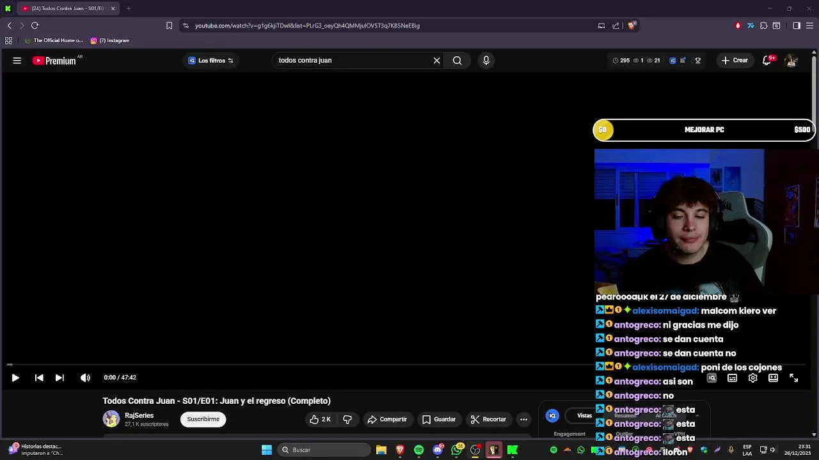The height and width of the screenshot is (460, 819).
Task: Like the video
Action: [x=320, y=419]
